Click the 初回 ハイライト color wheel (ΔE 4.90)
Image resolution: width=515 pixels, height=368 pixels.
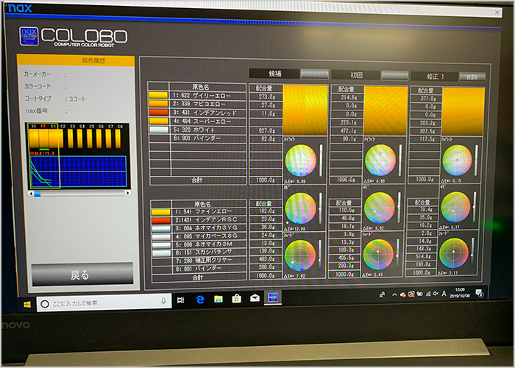click(380, 160)
